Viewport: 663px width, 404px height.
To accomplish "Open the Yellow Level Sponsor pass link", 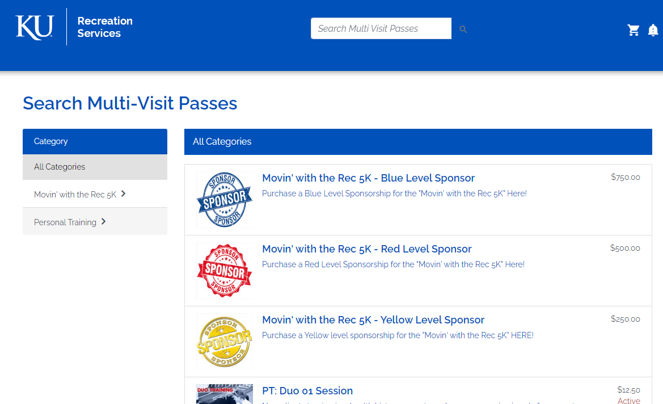I will click(373, 320).
